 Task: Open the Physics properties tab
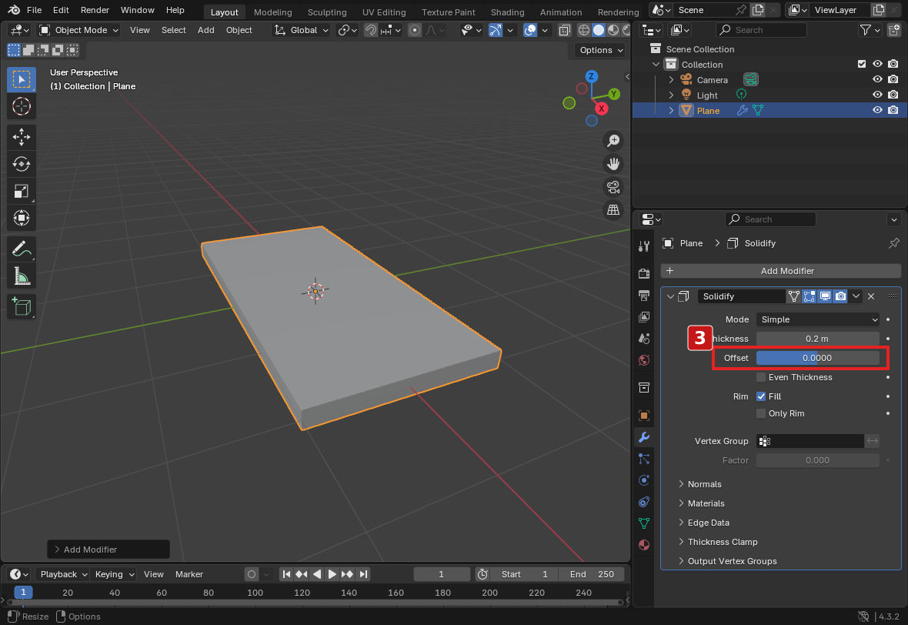coord(644,480)
